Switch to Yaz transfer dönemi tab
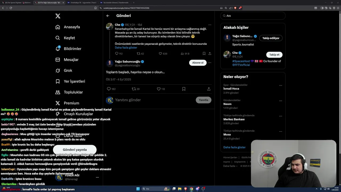The width and height of the screenshot is (341, 192). tap(115, 2)
